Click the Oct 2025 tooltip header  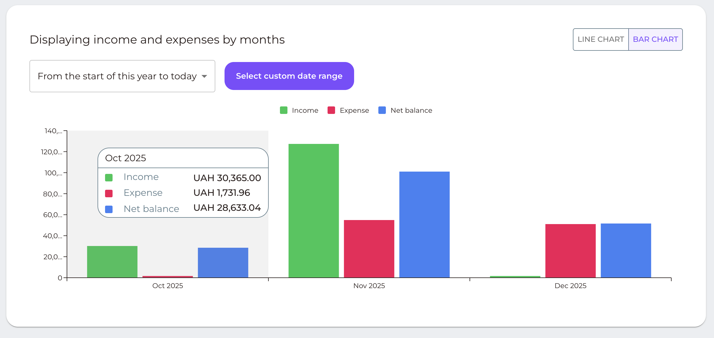point(125,158)
